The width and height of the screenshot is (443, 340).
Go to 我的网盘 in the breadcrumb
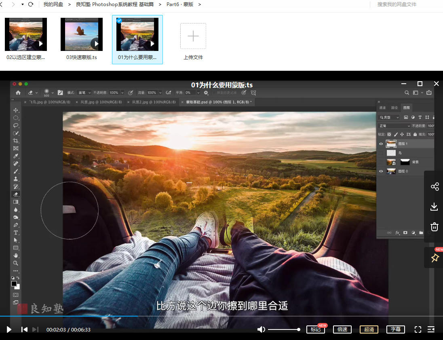pyautogui.click(x=53, y=4)
